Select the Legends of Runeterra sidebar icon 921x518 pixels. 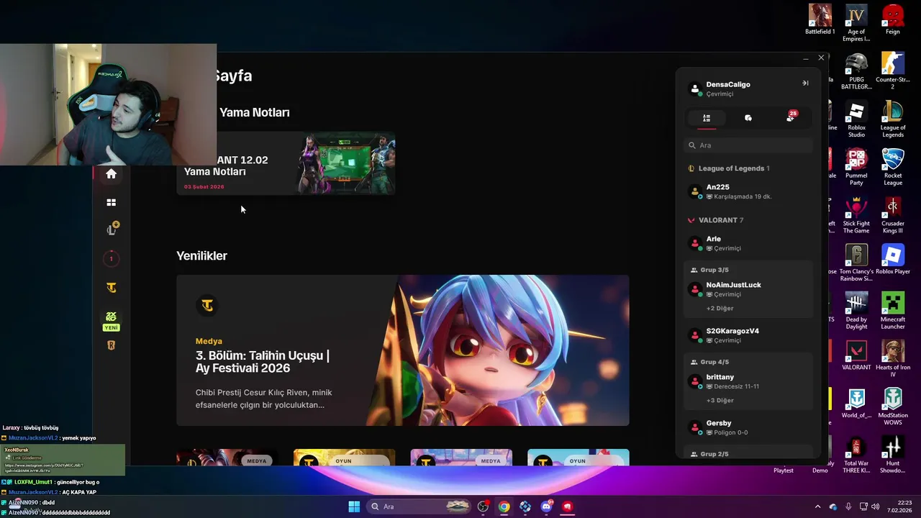pyautogui.click(x=111, y=345)
